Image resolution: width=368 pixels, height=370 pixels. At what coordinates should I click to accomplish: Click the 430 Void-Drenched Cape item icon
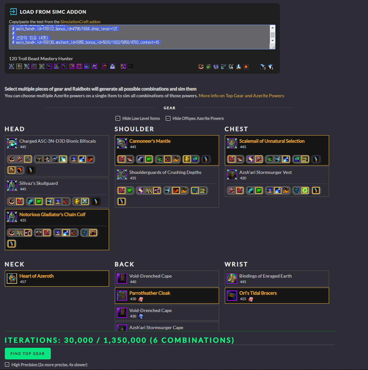(122, 313)
